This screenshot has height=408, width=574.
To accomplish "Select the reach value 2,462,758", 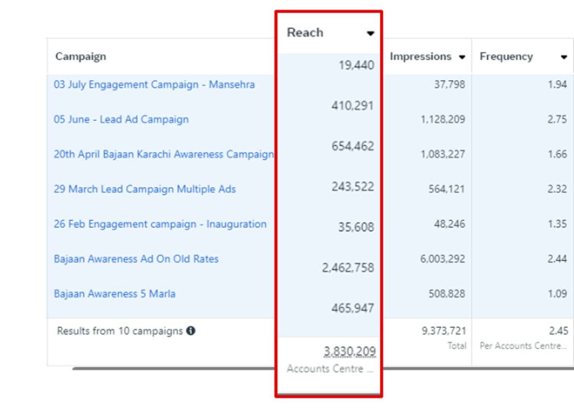I will pos(348,268).
